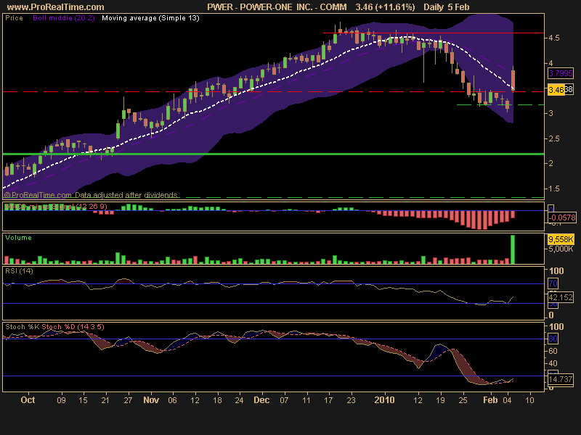This screenshot has height=435, width=581.
Task: Select the RSI (14) panel label
Action: coord(19,271)
